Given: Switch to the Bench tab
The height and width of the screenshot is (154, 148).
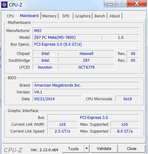Looking at the screenshot, I should pyautogui.click(x=100, y=16).
